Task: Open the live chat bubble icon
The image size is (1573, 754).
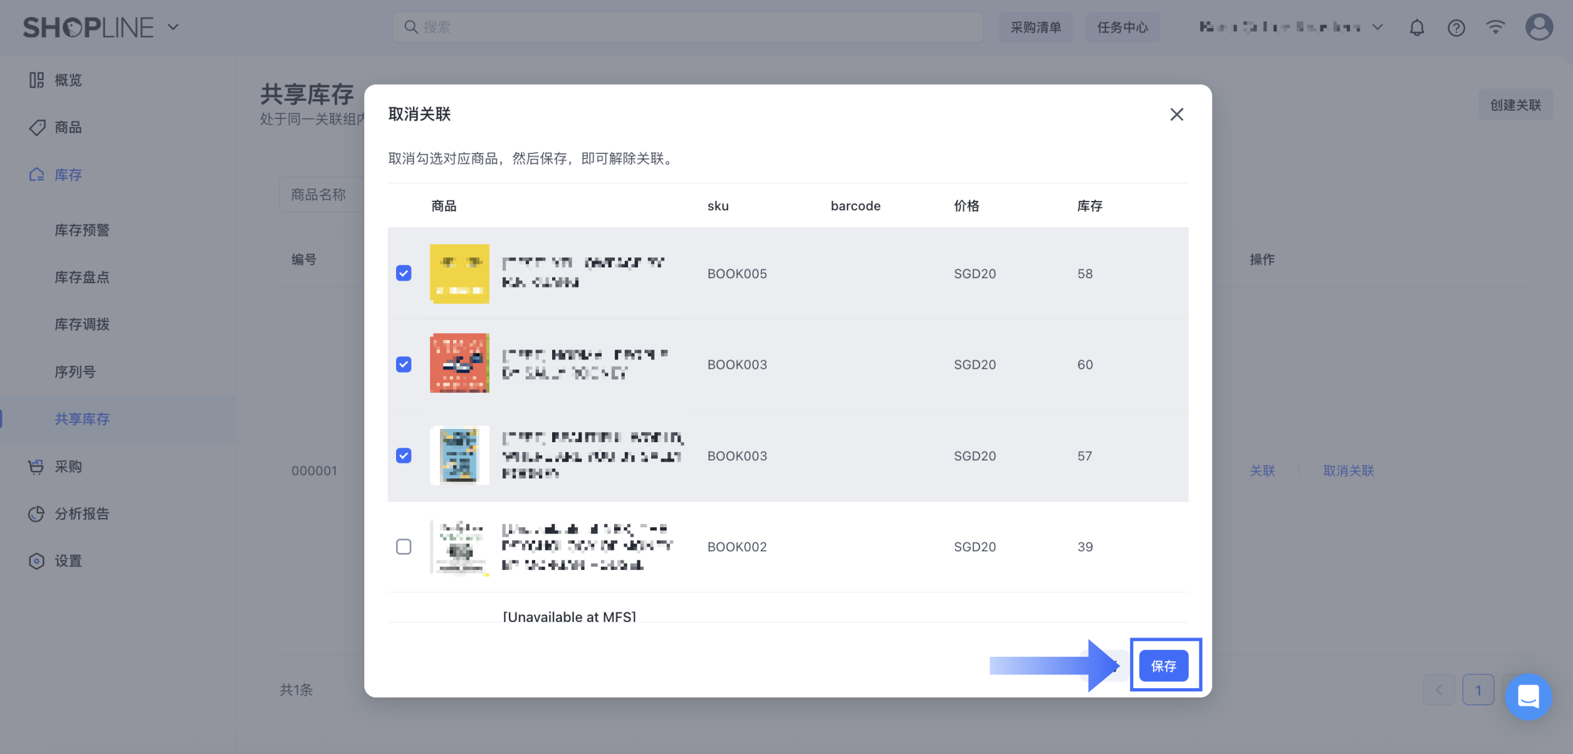Action: coord(1528,696)
